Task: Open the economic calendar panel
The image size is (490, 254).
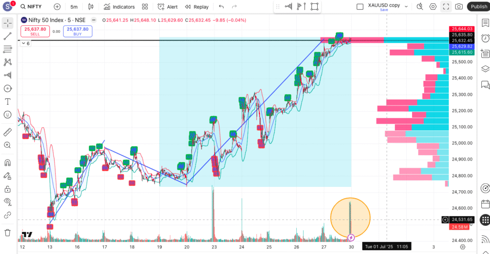Action: coord(485,204)
